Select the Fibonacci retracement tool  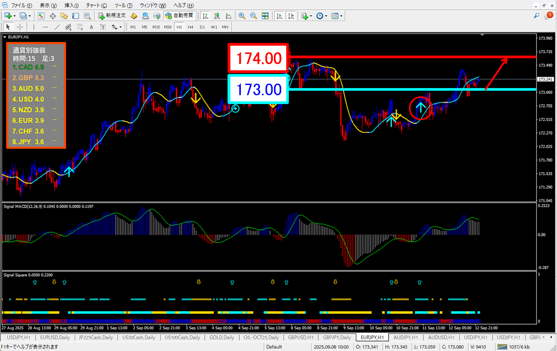80,27
